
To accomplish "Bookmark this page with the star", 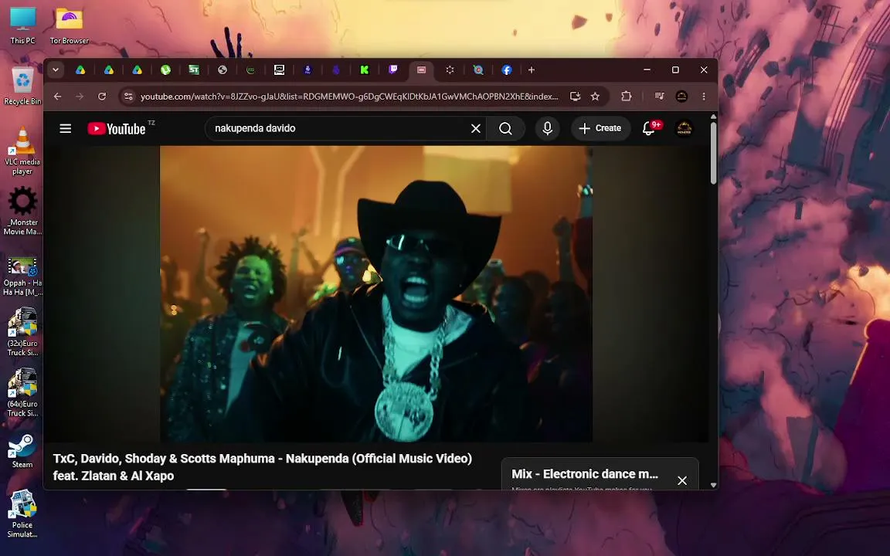I will 595,97.
